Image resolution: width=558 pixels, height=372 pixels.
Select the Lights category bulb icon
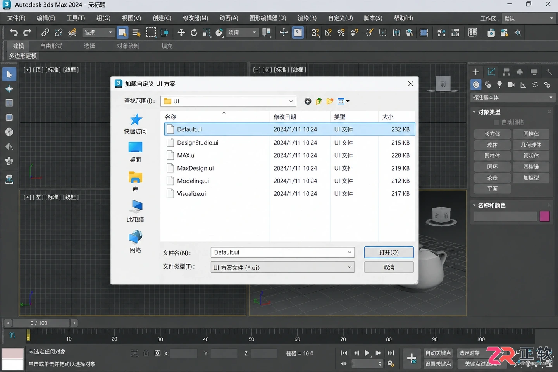[499, 84]
